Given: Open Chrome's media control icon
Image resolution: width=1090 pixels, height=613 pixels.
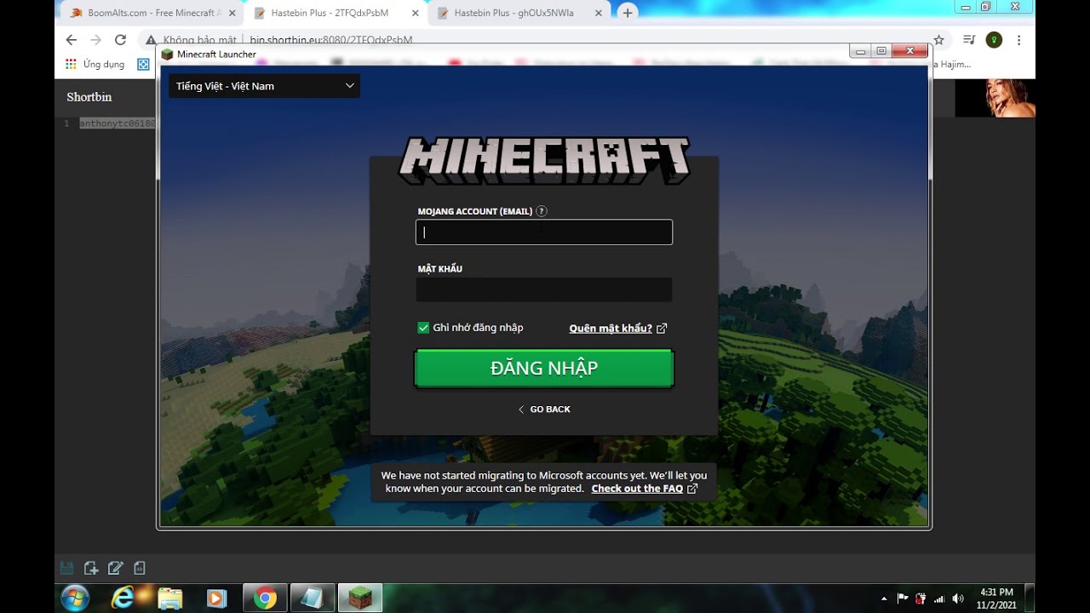Looking at the screenshot, I should [969, 40].
